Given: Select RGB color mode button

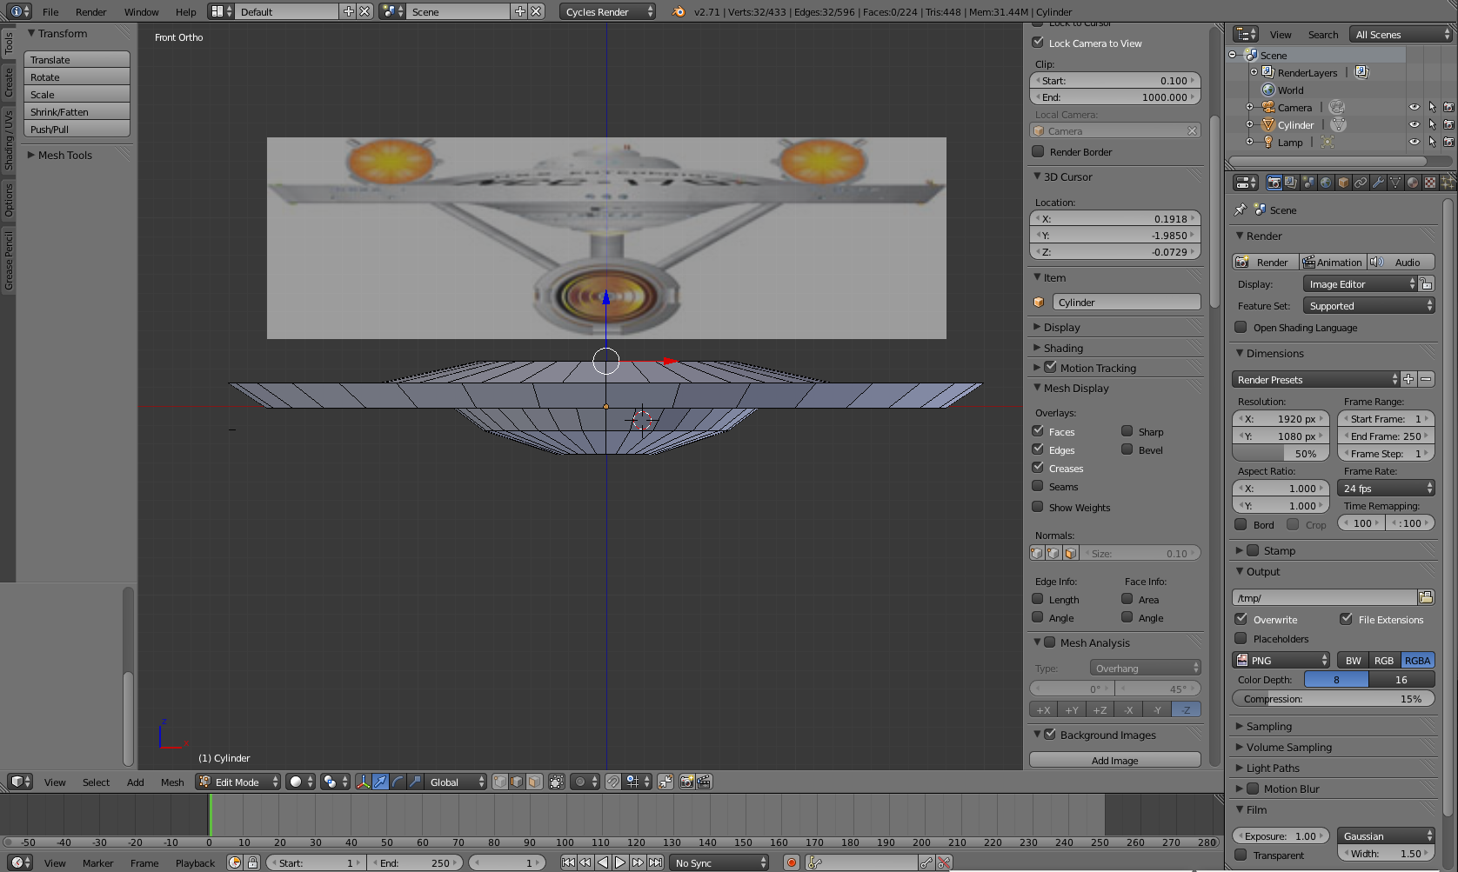Looking at the screenshot, I should coord(1384,661).
